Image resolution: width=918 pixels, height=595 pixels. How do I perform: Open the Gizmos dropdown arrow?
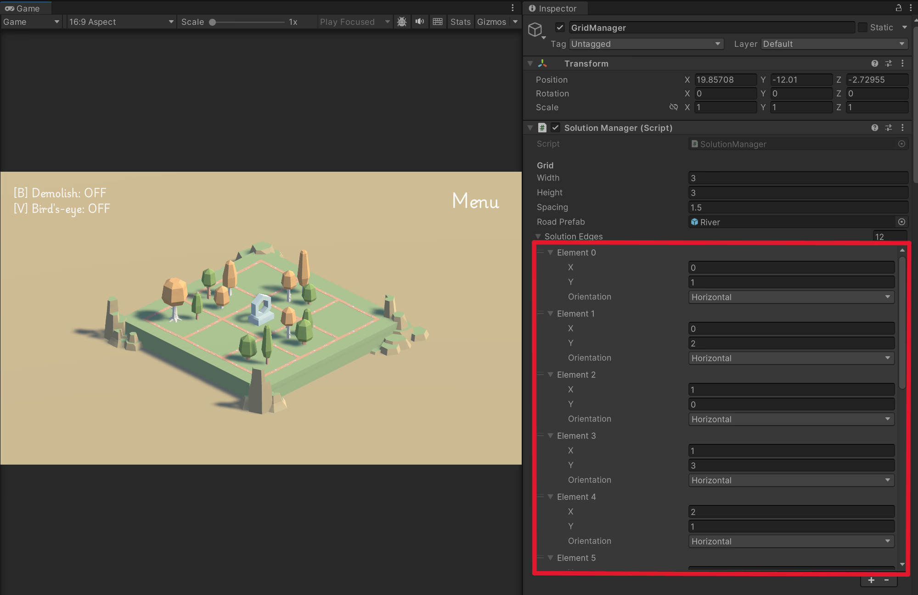515,22
